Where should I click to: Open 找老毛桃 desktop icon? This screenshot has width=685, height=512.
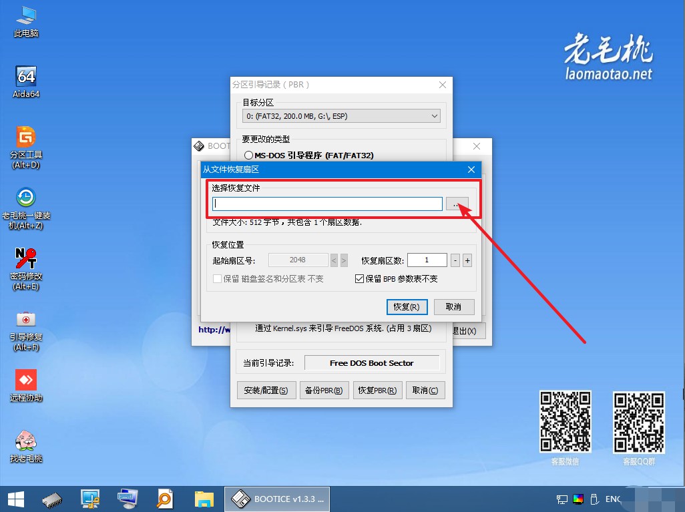(x=26, y=446)
